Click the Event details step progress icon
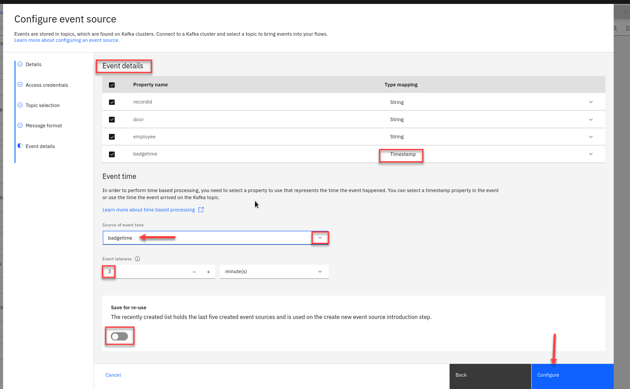The width and height of the screenshot is (630, 389). [20, 146]
